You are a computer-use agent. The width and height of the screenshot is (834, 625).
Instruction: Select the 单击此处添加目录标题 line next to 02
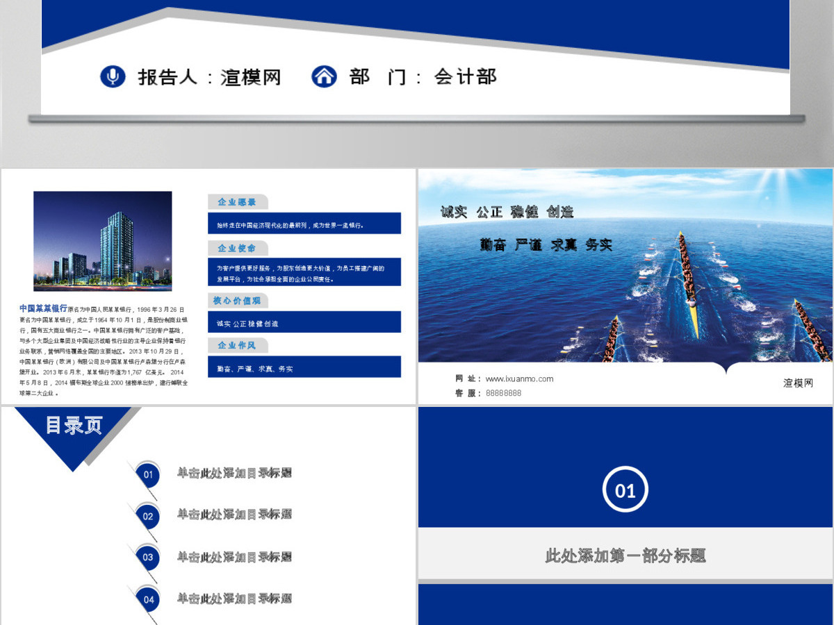click(x=234, y=514)
